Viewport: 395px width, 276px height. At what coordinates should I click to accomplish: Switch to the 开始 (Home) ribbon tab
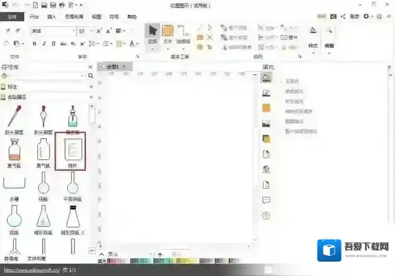click(34, 17)
